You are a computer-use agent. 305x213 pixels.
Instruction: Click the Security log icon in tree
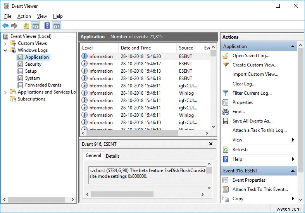[x=20, y=64]
